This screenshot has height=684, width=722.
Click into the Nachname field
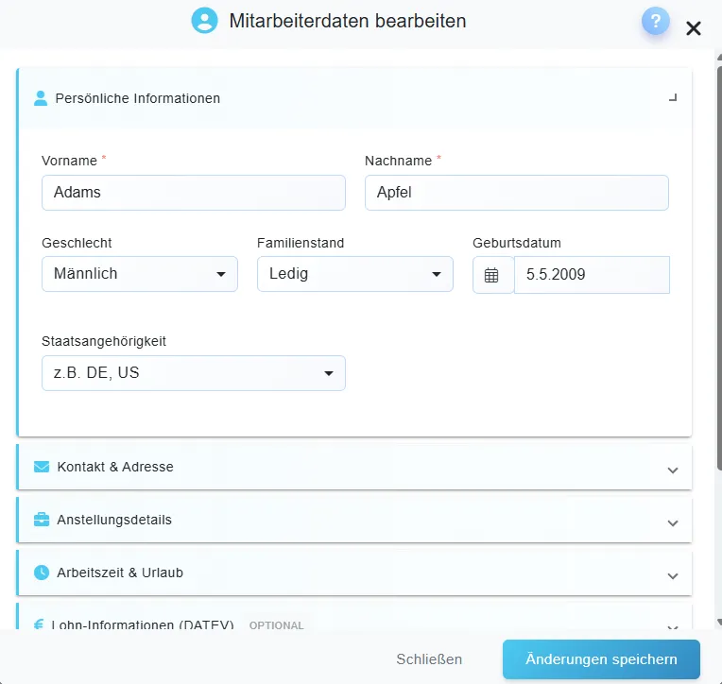click(x=517, y=193)
